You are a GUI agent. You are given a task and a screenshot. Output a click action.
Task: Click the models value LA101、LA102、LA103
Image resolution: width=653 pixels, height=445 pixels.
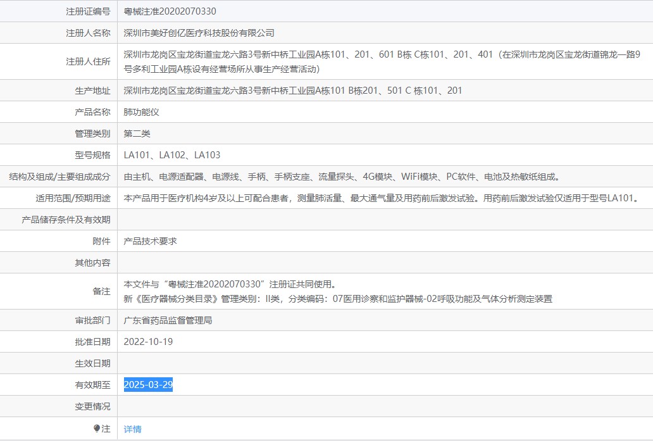[172, 155]
